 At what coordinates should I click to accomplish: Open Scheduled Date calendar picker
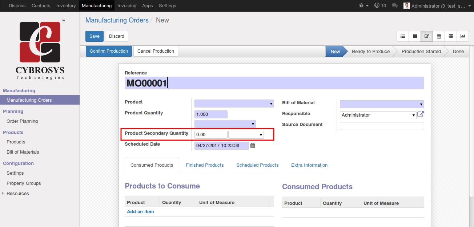[x=253, y=146]
